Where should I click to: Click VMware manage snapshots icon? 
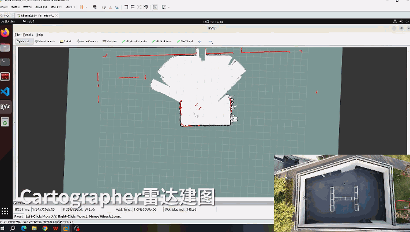point(117,7)
